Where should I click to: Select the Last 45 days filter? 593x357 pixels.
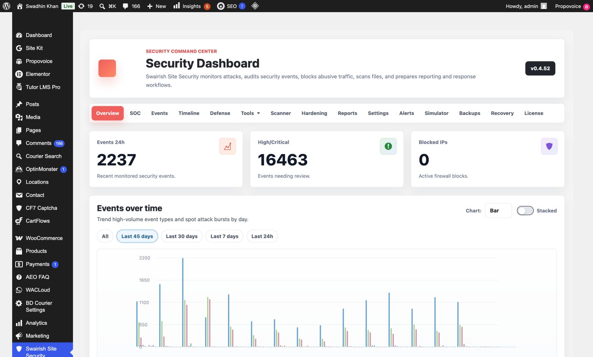(x=137, y=236)
